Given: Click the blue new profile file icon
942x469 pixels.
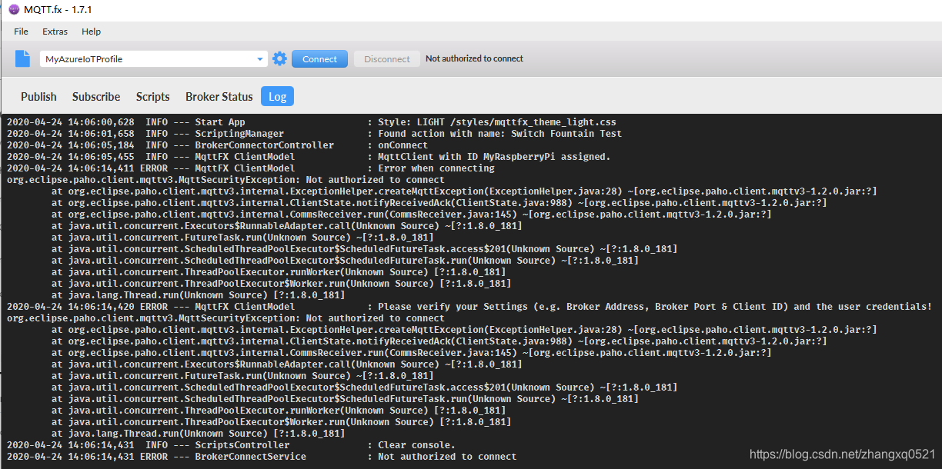Looking at the screenshot, I should tap(23, 58).
